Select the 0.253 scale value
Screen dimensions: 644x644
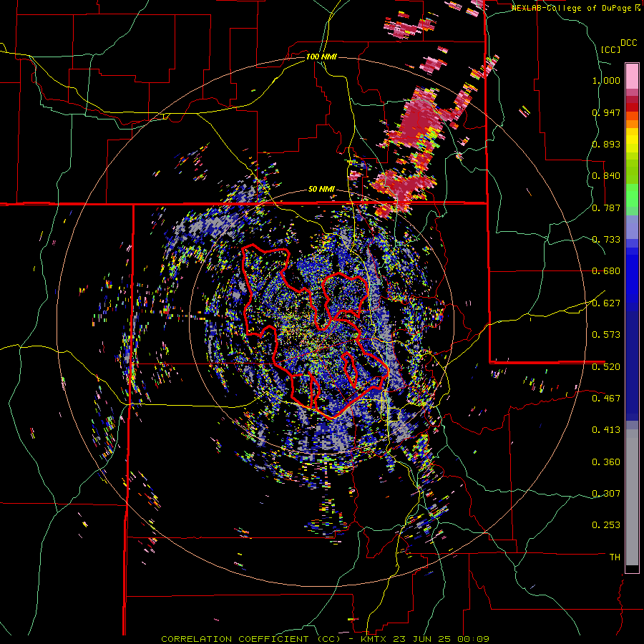[x=606, y=525]
